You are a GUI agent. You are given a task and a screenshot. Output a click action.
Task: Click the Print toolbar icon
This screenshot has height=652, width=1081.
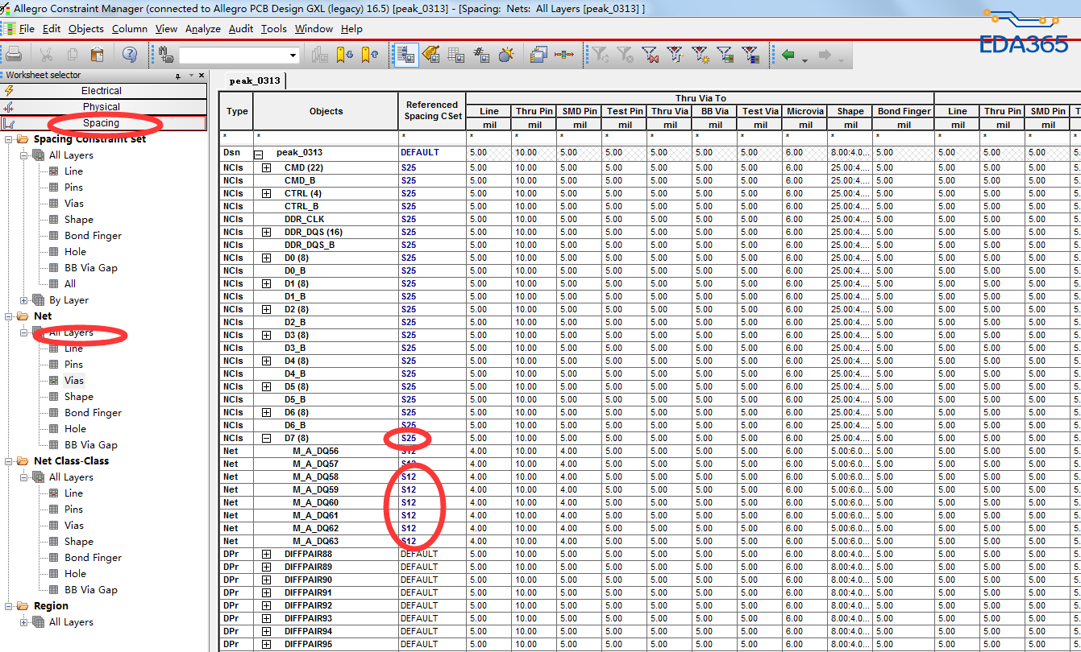14,55
